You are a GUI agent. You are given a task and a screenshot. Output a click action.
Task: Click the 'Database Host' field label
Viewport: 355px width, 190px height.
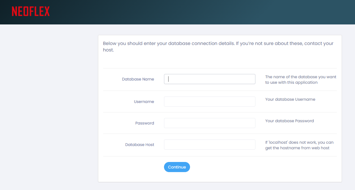click(140, 145)
